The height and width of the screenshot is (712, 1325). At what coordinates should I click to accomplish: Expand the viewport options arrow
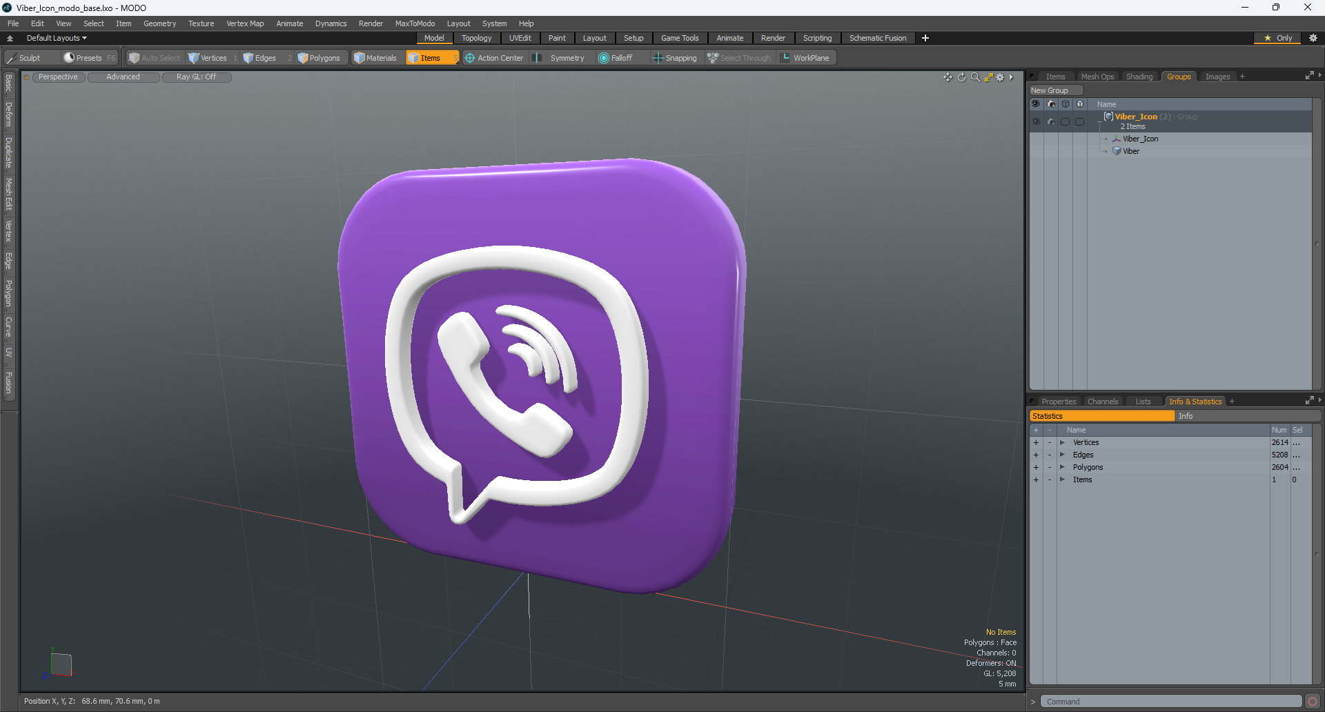[x=1011, y=77]
